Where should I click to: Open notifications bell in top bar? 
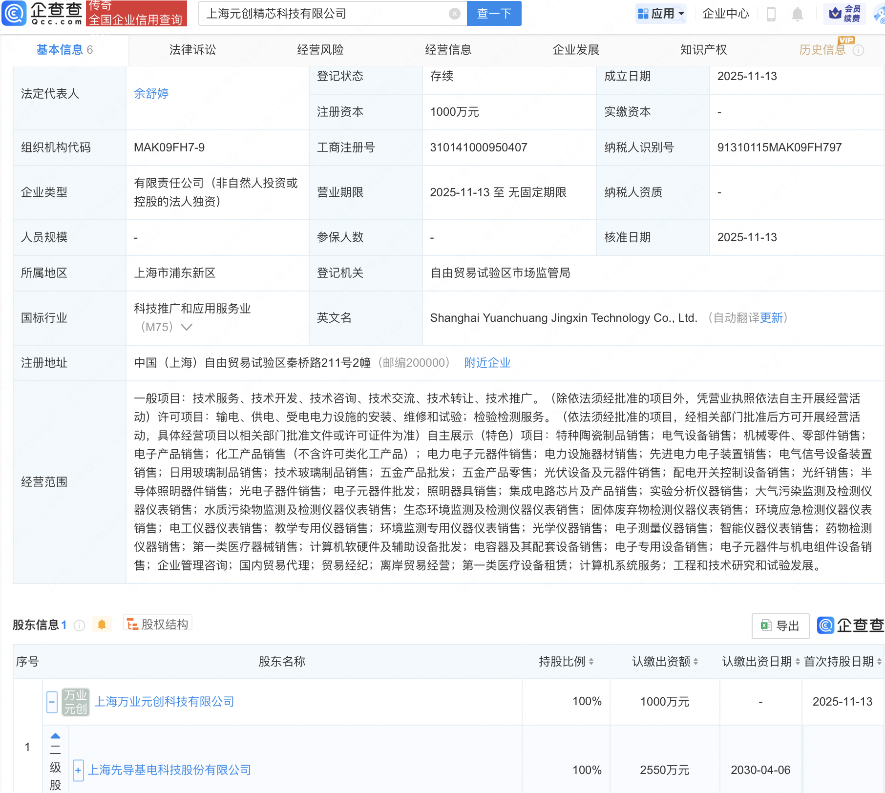[797, 14]
